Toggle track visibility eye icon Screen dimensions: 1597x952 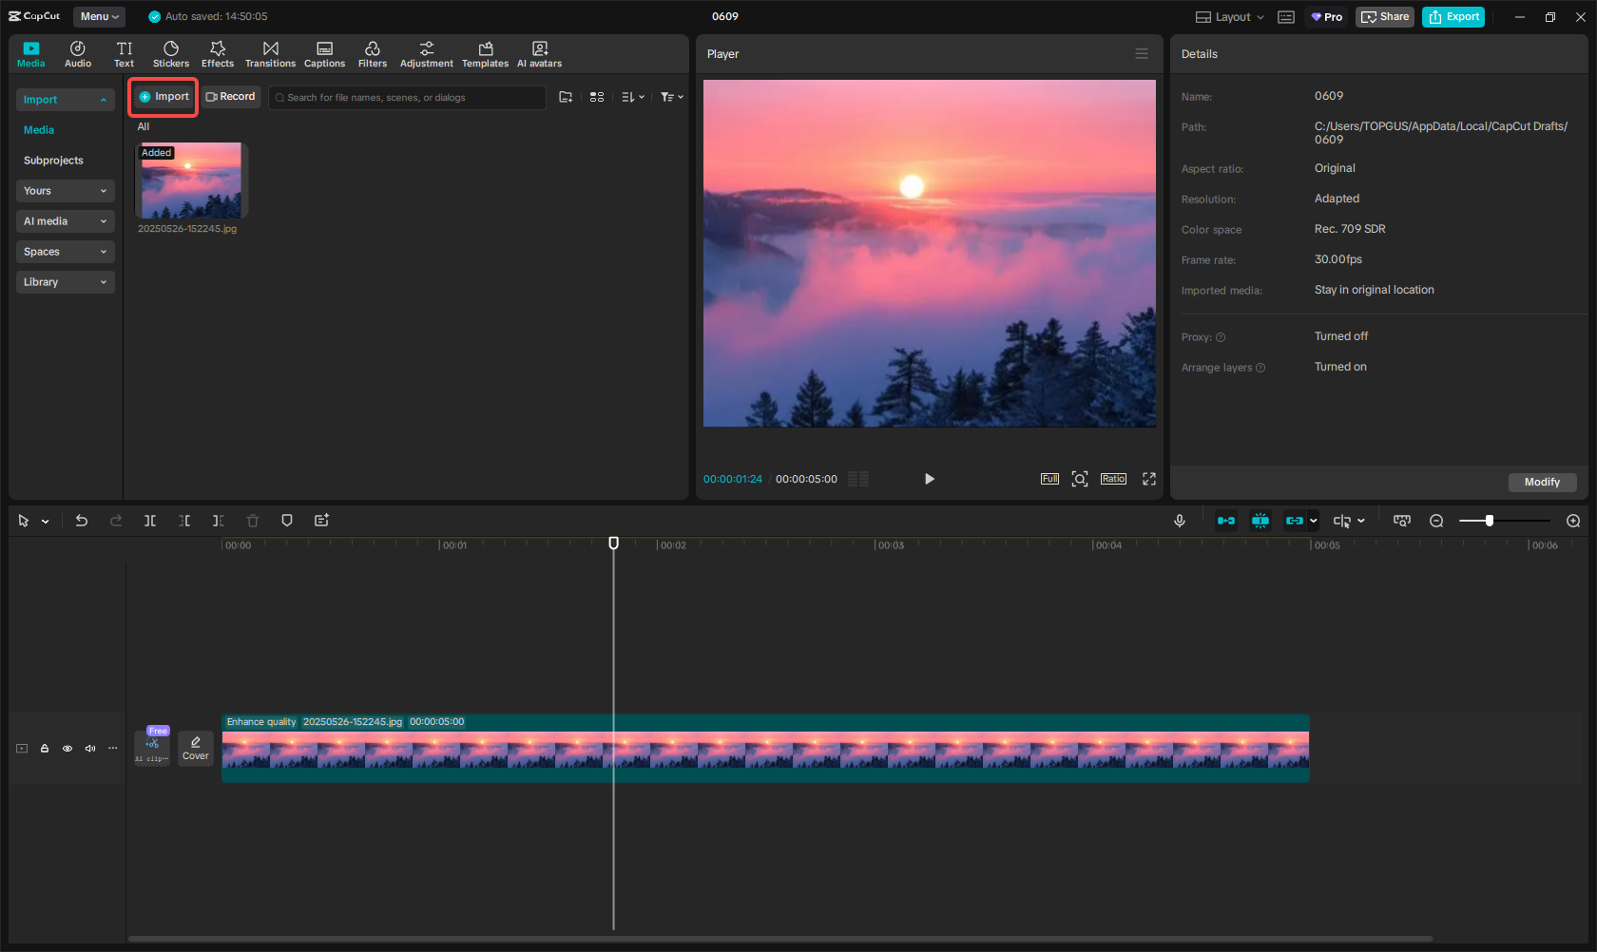(67, 749)
